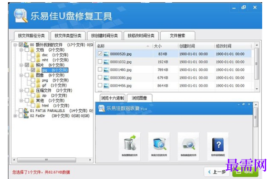Select the png (5个文件) tree item
The width and height of the screenshot is (275, 179).
click(x=55, y=80)
